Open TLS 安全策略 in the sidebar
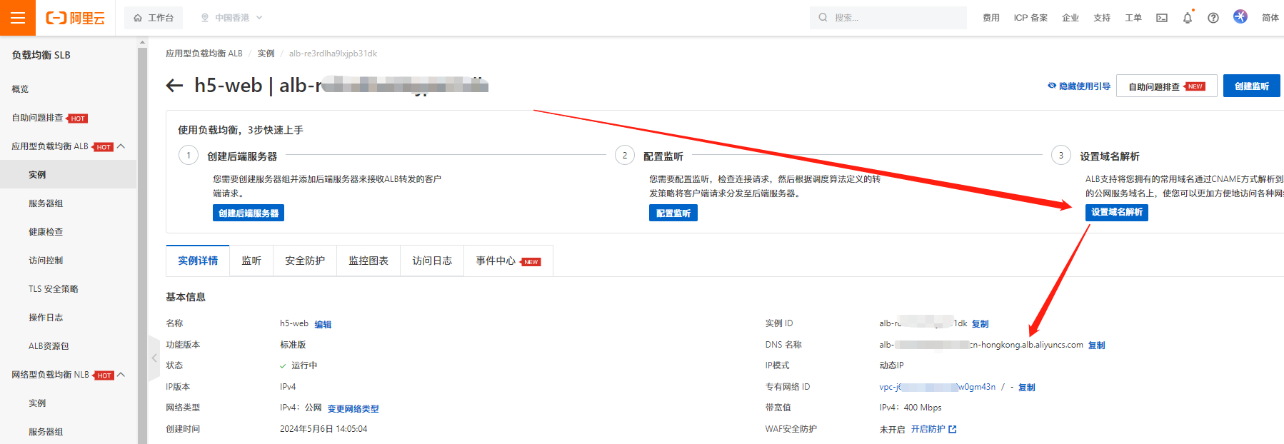 pos(54,289)
